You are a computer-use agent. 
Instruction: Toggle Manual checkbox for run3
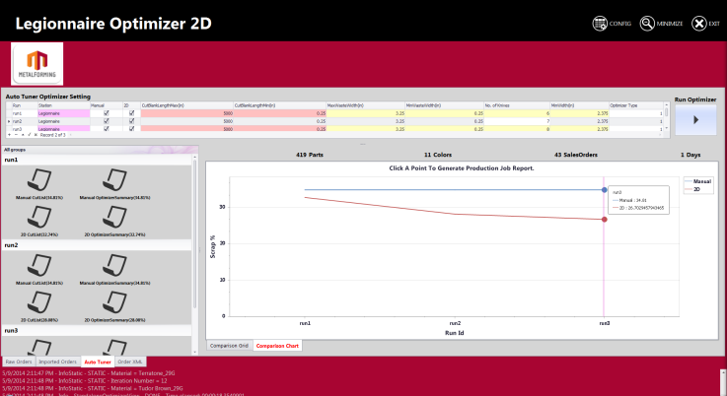click(107, 129)
